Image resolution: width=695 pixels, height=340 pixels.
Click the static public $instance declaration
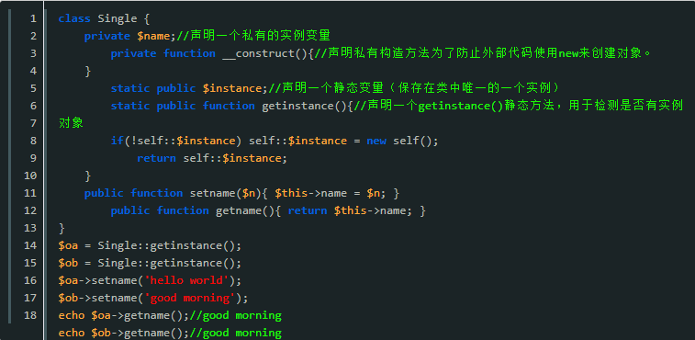(190, 88)
